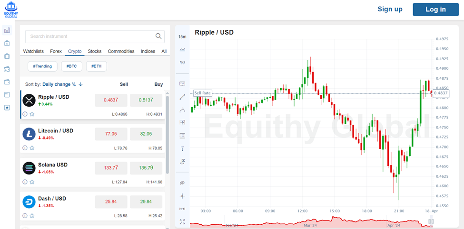Open Sort by Daily change % dropdown
This screenshot has height=229, width=464.
coord(59,84)
